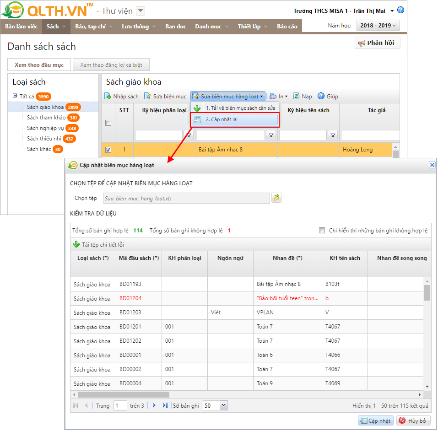Select Sách khác category

click(x=39, y=149)
